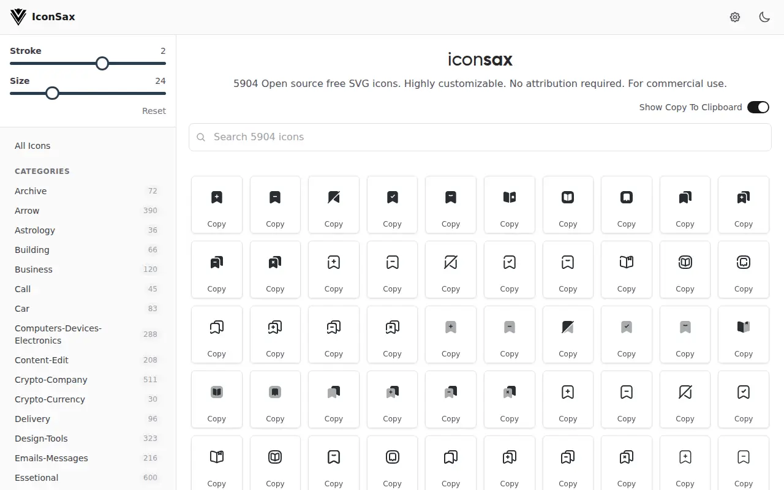784x490 pixels.
Task: Select the solid black bookmark-minus icon
Action: pos(275,197)
